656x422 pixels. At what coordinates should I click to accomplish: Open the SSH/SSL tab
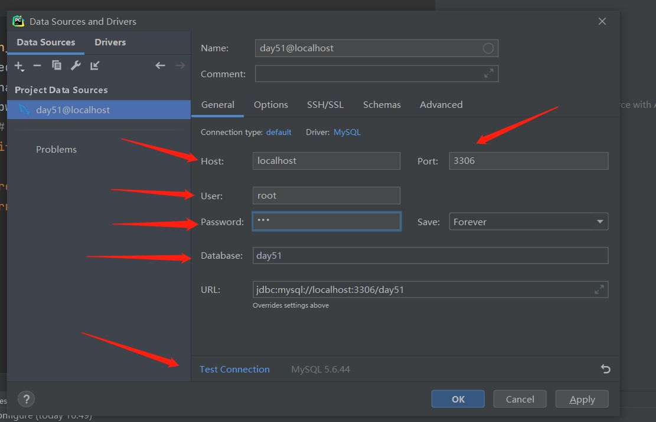[x=325, y=105]
